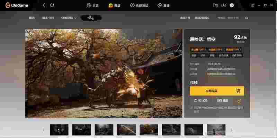The width and height of the screenshot is (277, 138).
Task: Select 精选 in the store sub-navigation
Action: 32,18
